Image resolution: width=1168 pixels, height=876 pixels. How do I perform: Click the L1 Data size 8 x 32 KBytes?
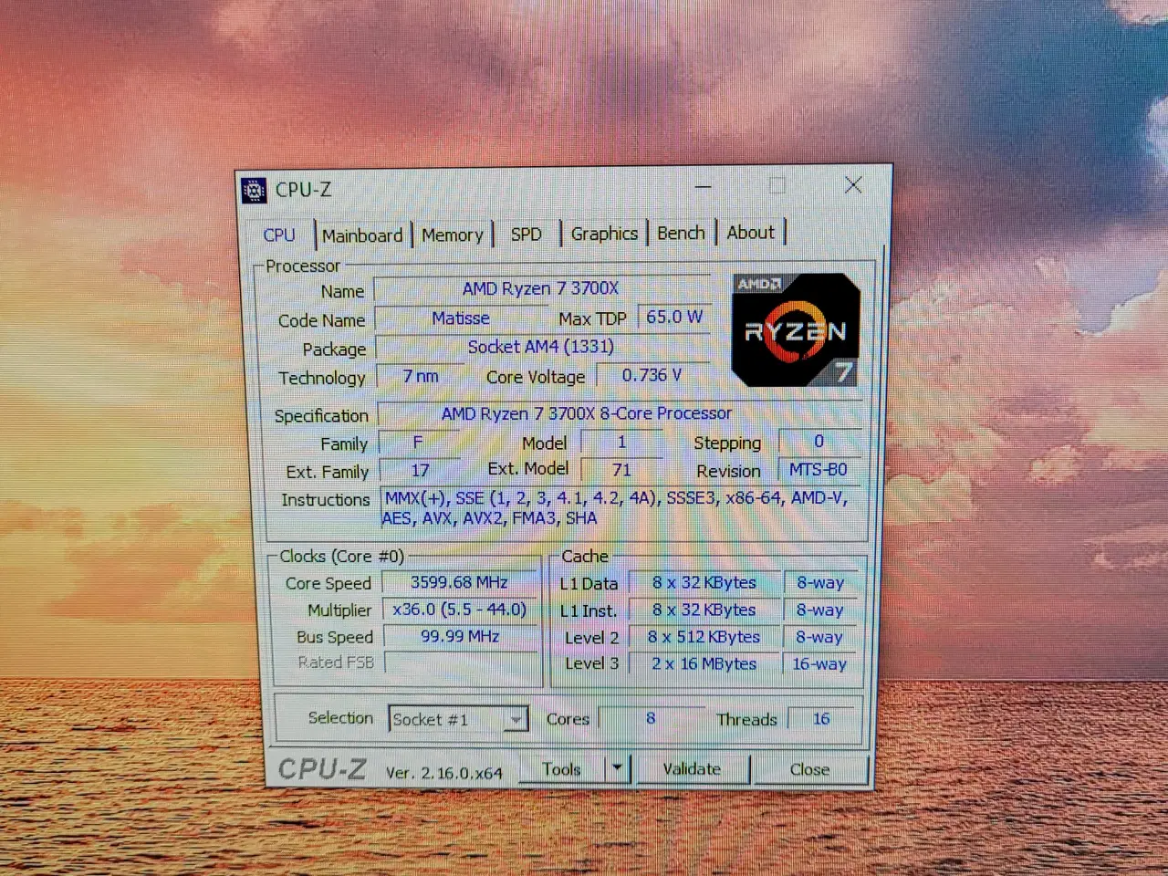tap(704, 582)
